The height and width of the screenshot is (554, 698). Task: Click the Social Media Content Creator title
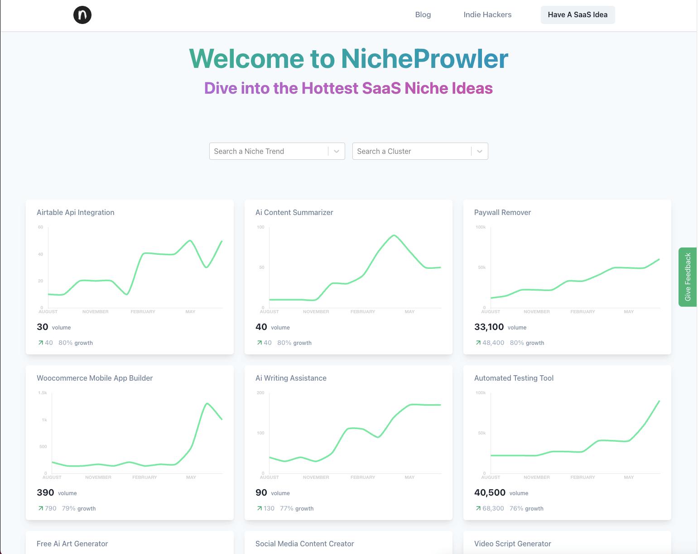coord(304,544)
